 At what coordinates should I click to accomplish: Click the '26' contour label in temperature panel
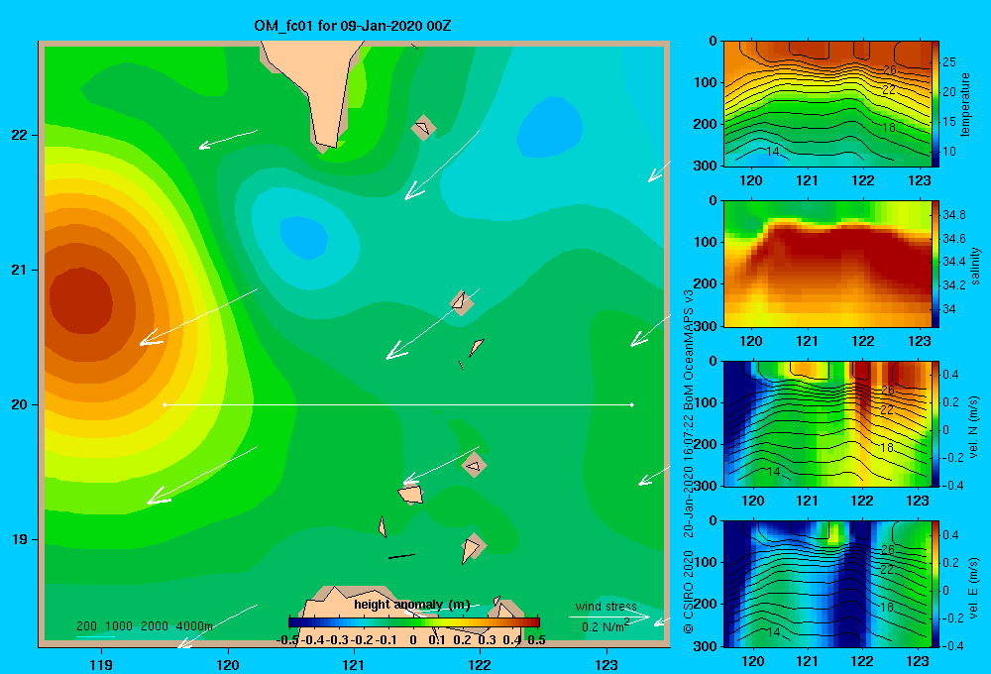[889, 70]
